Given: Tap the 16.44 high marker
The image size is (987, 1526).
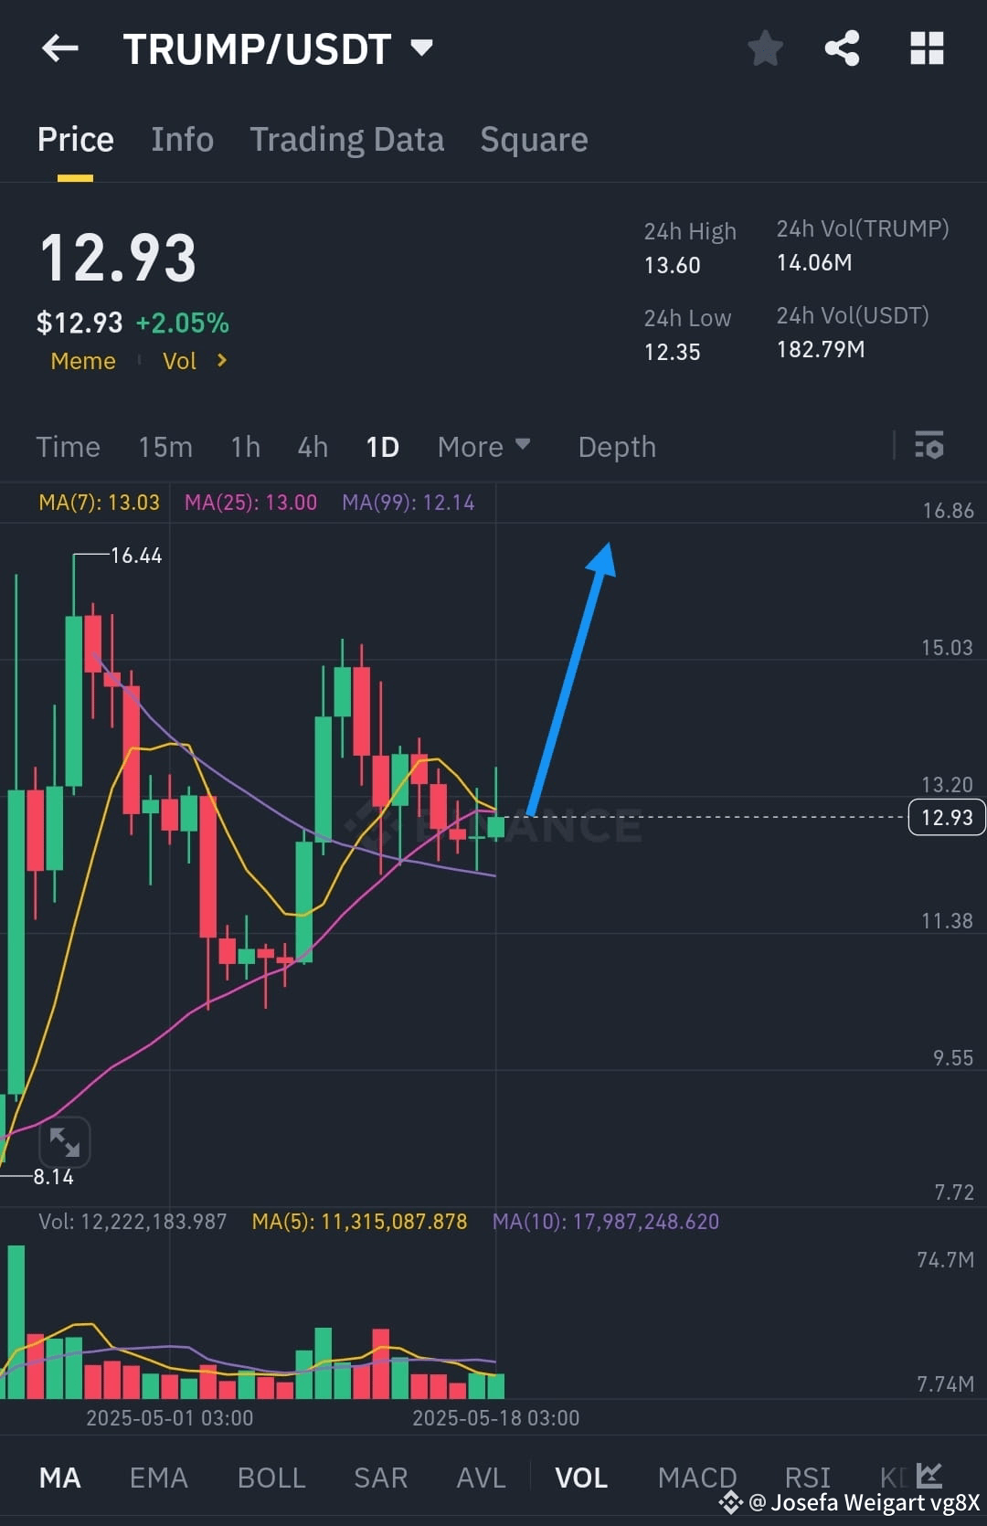Looking at the screenshot, I should click(x=136, y=556).
